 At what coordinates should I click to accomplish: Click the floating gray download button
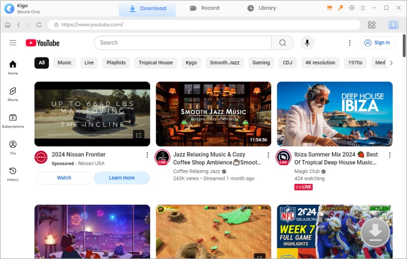pyautogui.click(x=375, y=232)
